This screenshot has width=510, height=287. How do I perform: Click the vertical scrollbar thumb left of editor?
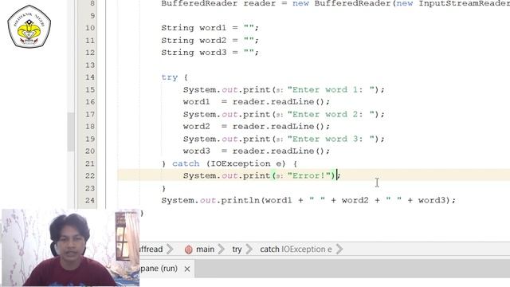[71, 132]
